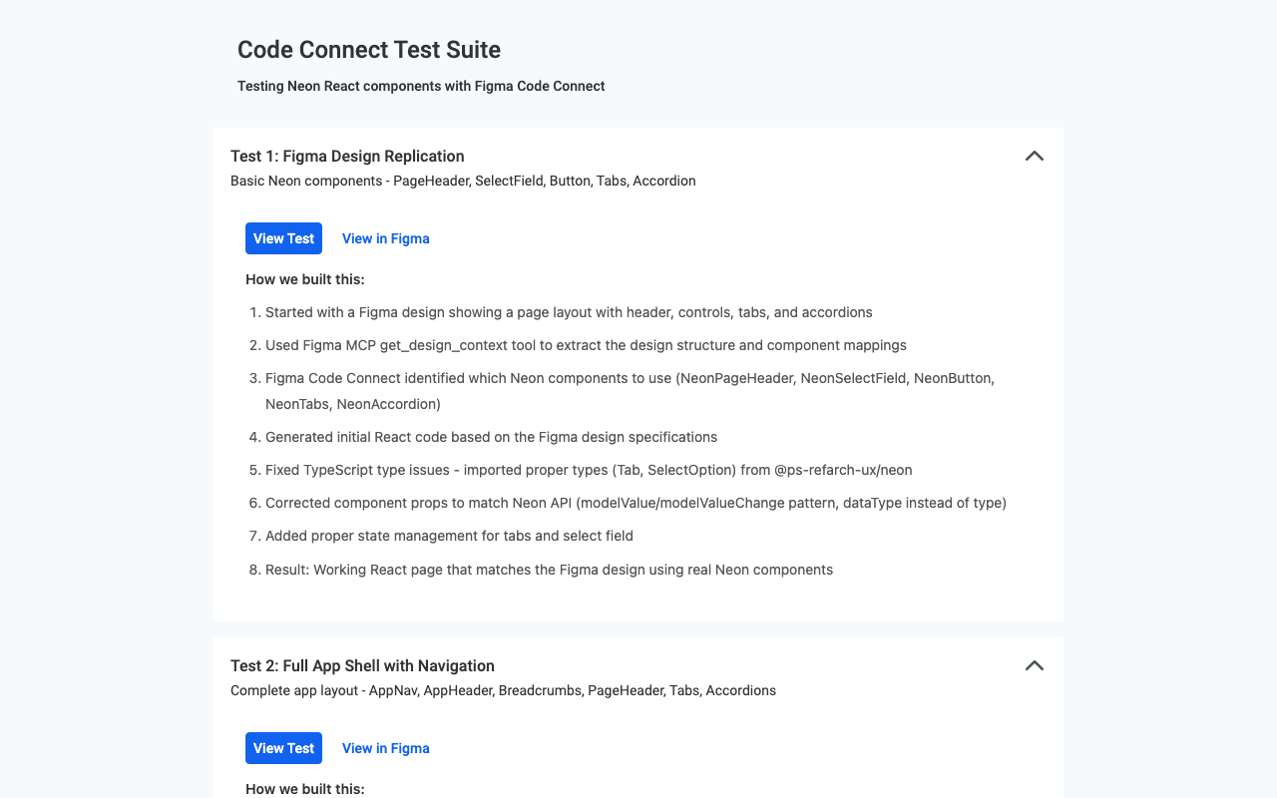The width and height of the screenshot is (1277, 798).
Task: Click the View Test button under Test 1
Action: click(x=283, y=238)
